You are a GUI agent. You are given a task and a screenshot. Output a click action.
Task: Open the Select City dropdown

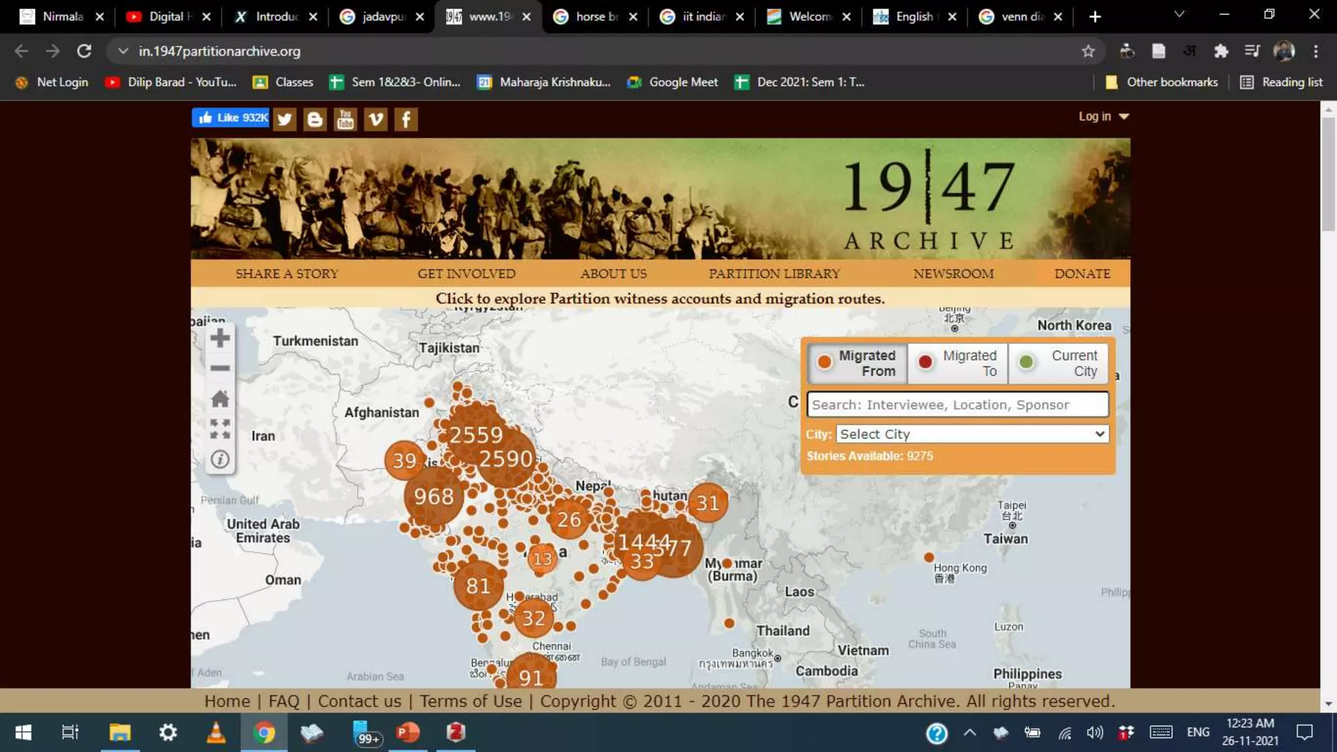coord(972,434)
